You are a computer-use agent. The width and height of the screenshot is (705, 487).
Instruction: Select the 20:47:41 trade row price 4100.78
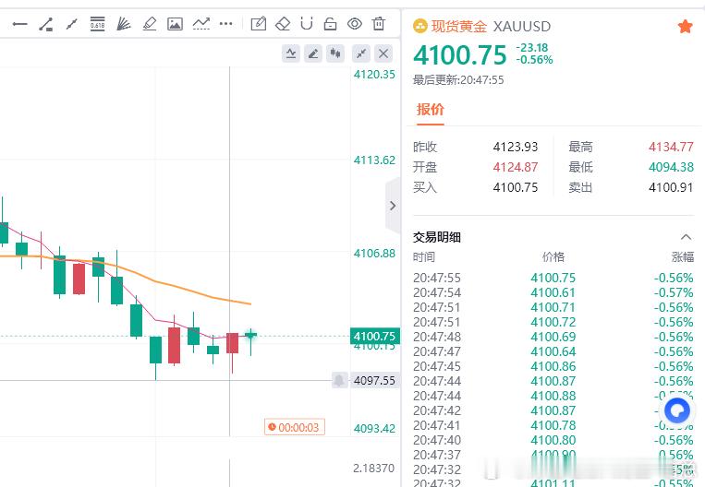pos(553,425)
